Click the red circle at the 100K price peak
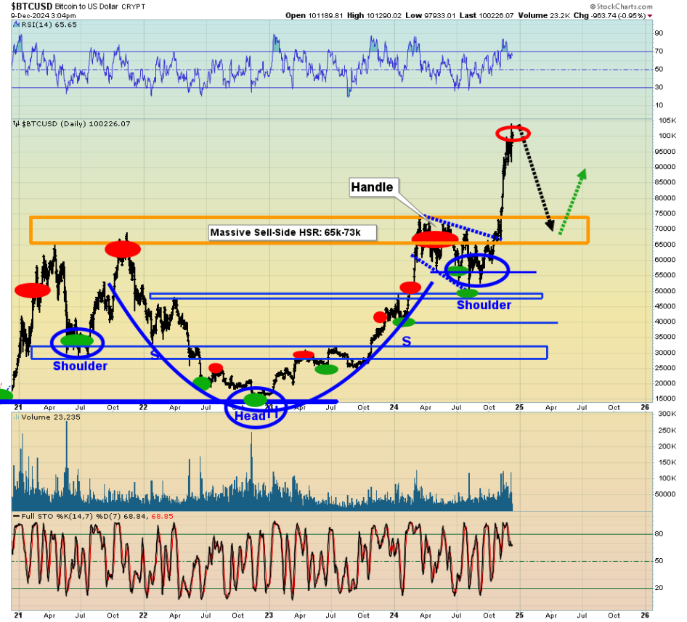Screen dimensions: 687x622 click(x=513, y=134)
